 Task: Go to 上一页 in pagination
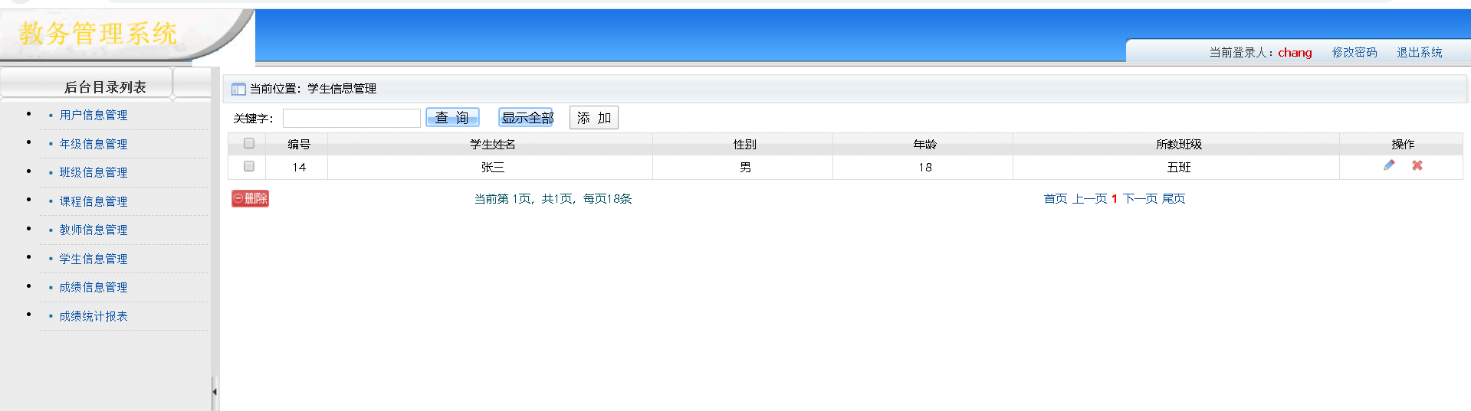(x=1089, y=198)
